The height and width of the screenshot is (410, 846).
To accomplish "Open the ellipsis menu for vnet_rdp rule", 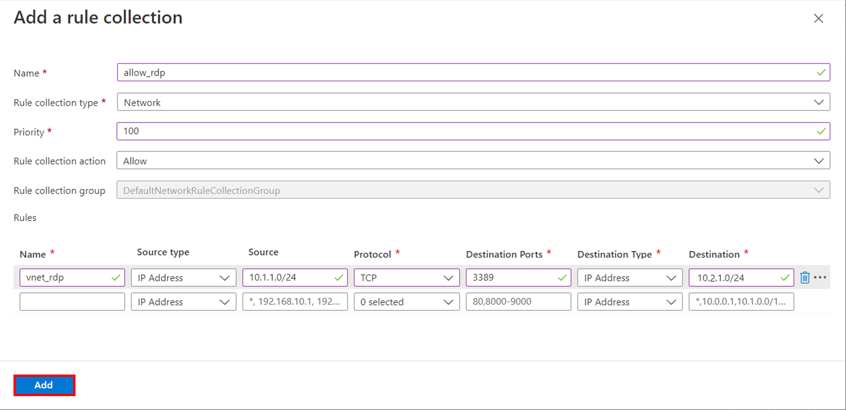I will 820,277.
